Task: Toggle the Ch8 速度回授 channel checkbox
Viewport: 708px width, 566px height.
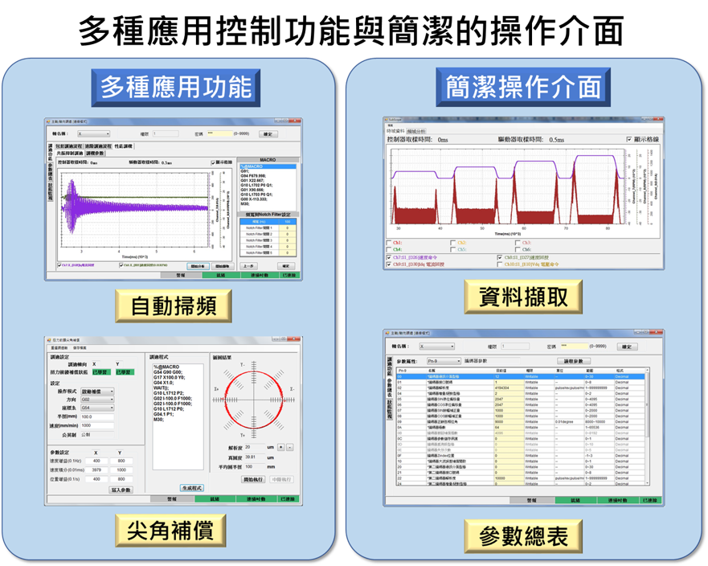Action: point(500,257)
